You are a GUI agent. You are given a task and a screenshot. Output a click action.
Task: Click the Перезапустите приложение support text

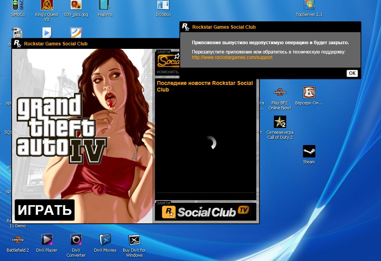coord(268,52)
